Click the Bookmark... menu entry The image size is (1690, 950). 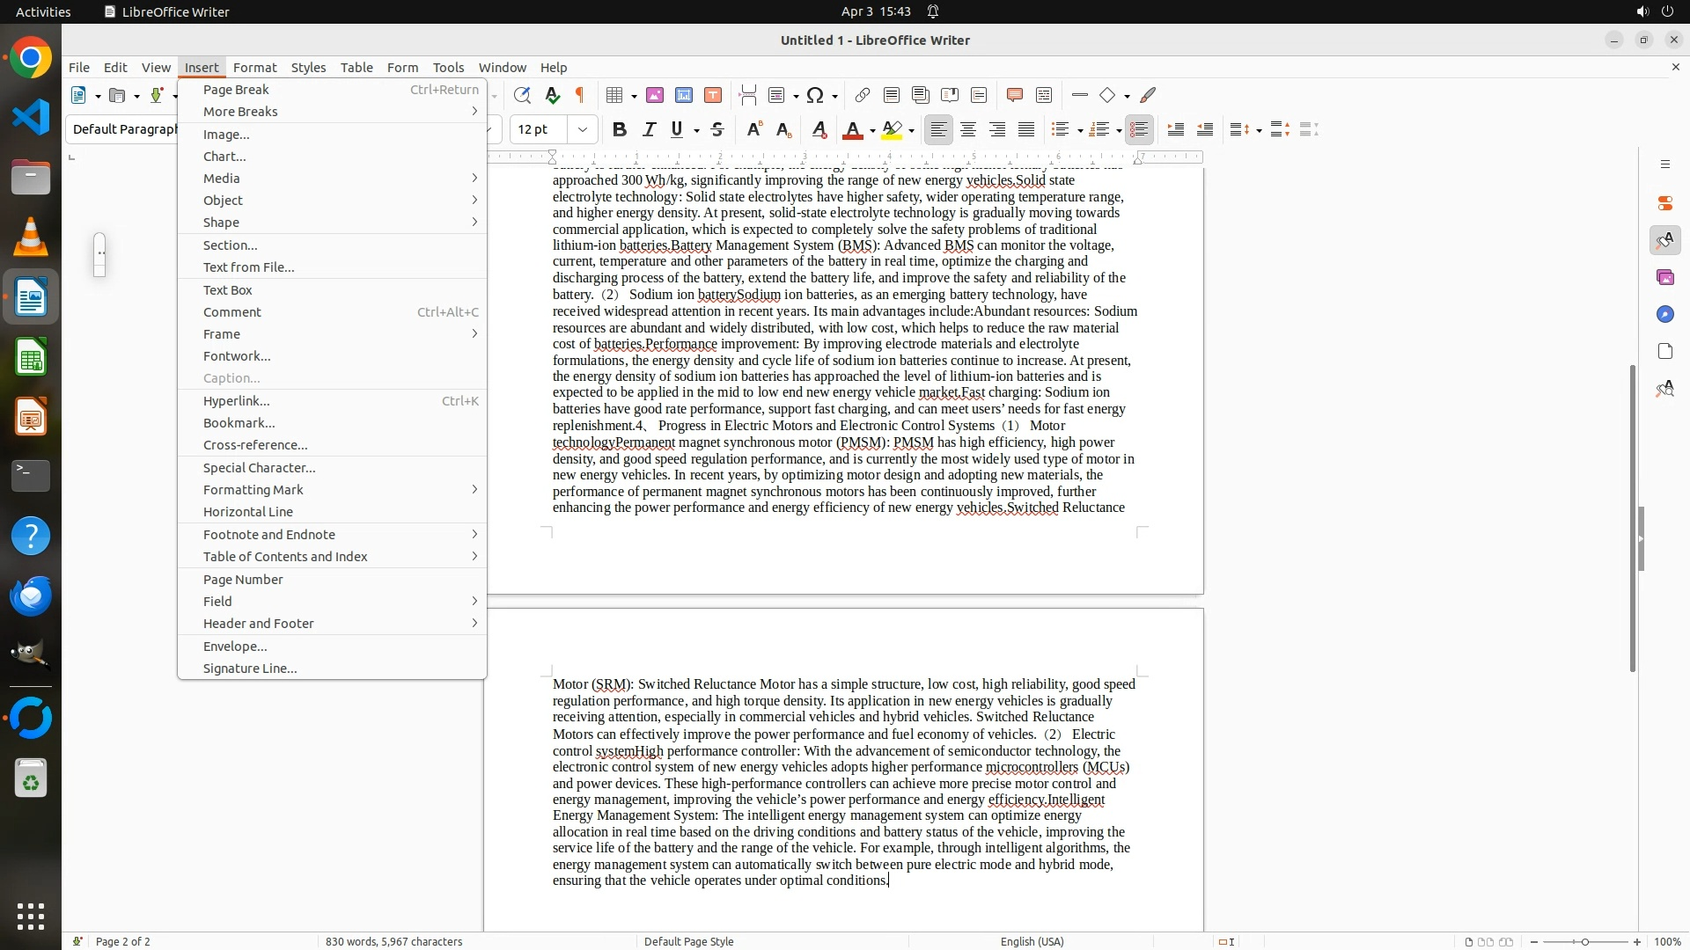pos(239,423)
